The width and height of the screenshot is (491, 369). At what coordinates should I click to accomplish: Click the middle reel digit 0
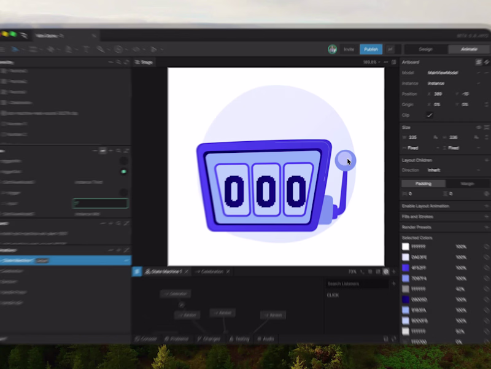pos(266,191)
